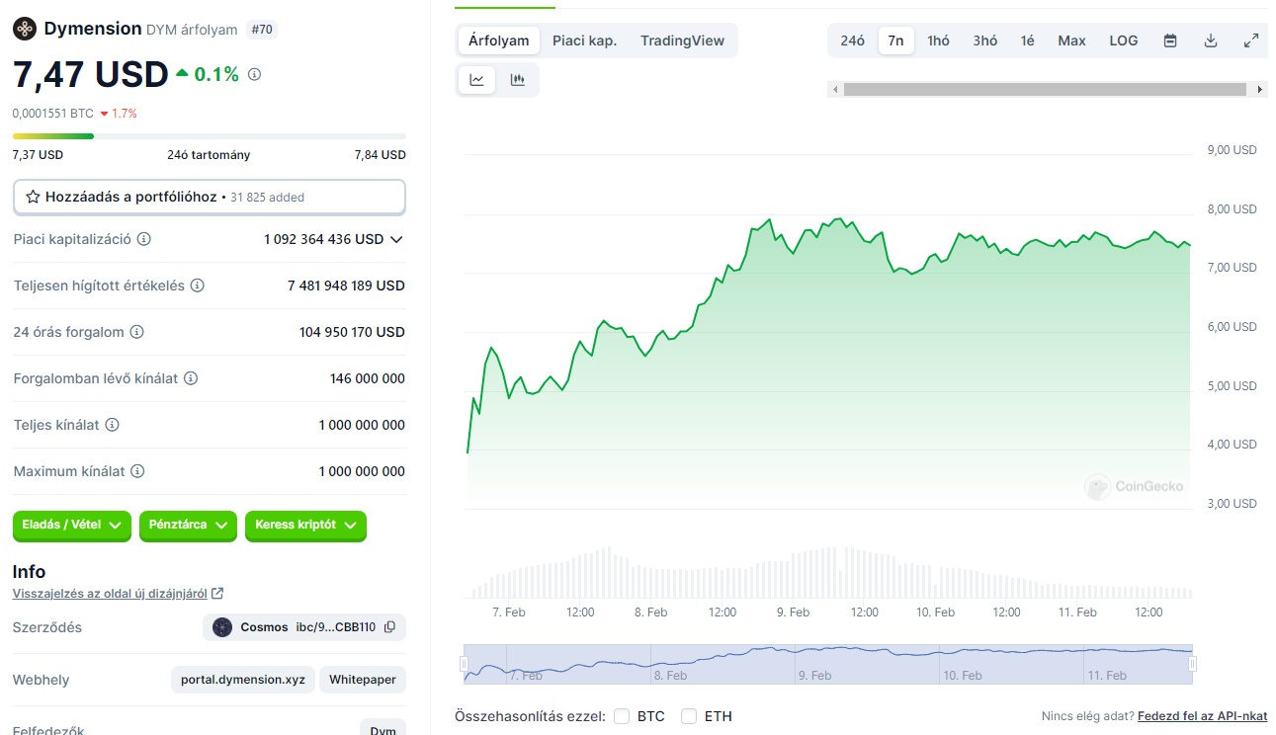
Task: Tick the ETH comparison checkbox
Action: pyautogui.click(x=689, y=716)
